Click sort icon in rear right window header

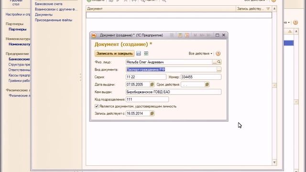pos(290,32)
